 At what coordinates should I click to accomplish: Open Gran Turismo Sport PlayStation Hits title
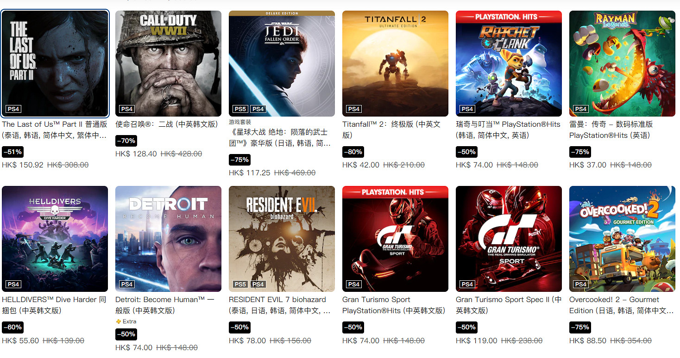[394, 305]
